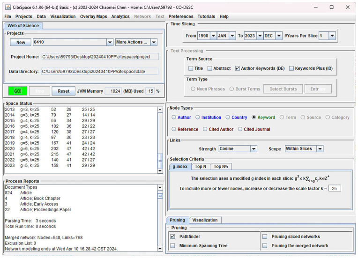358x258 pixels.
Task: Expand the To year 2023 dropdown
Action: coord(260,36)
